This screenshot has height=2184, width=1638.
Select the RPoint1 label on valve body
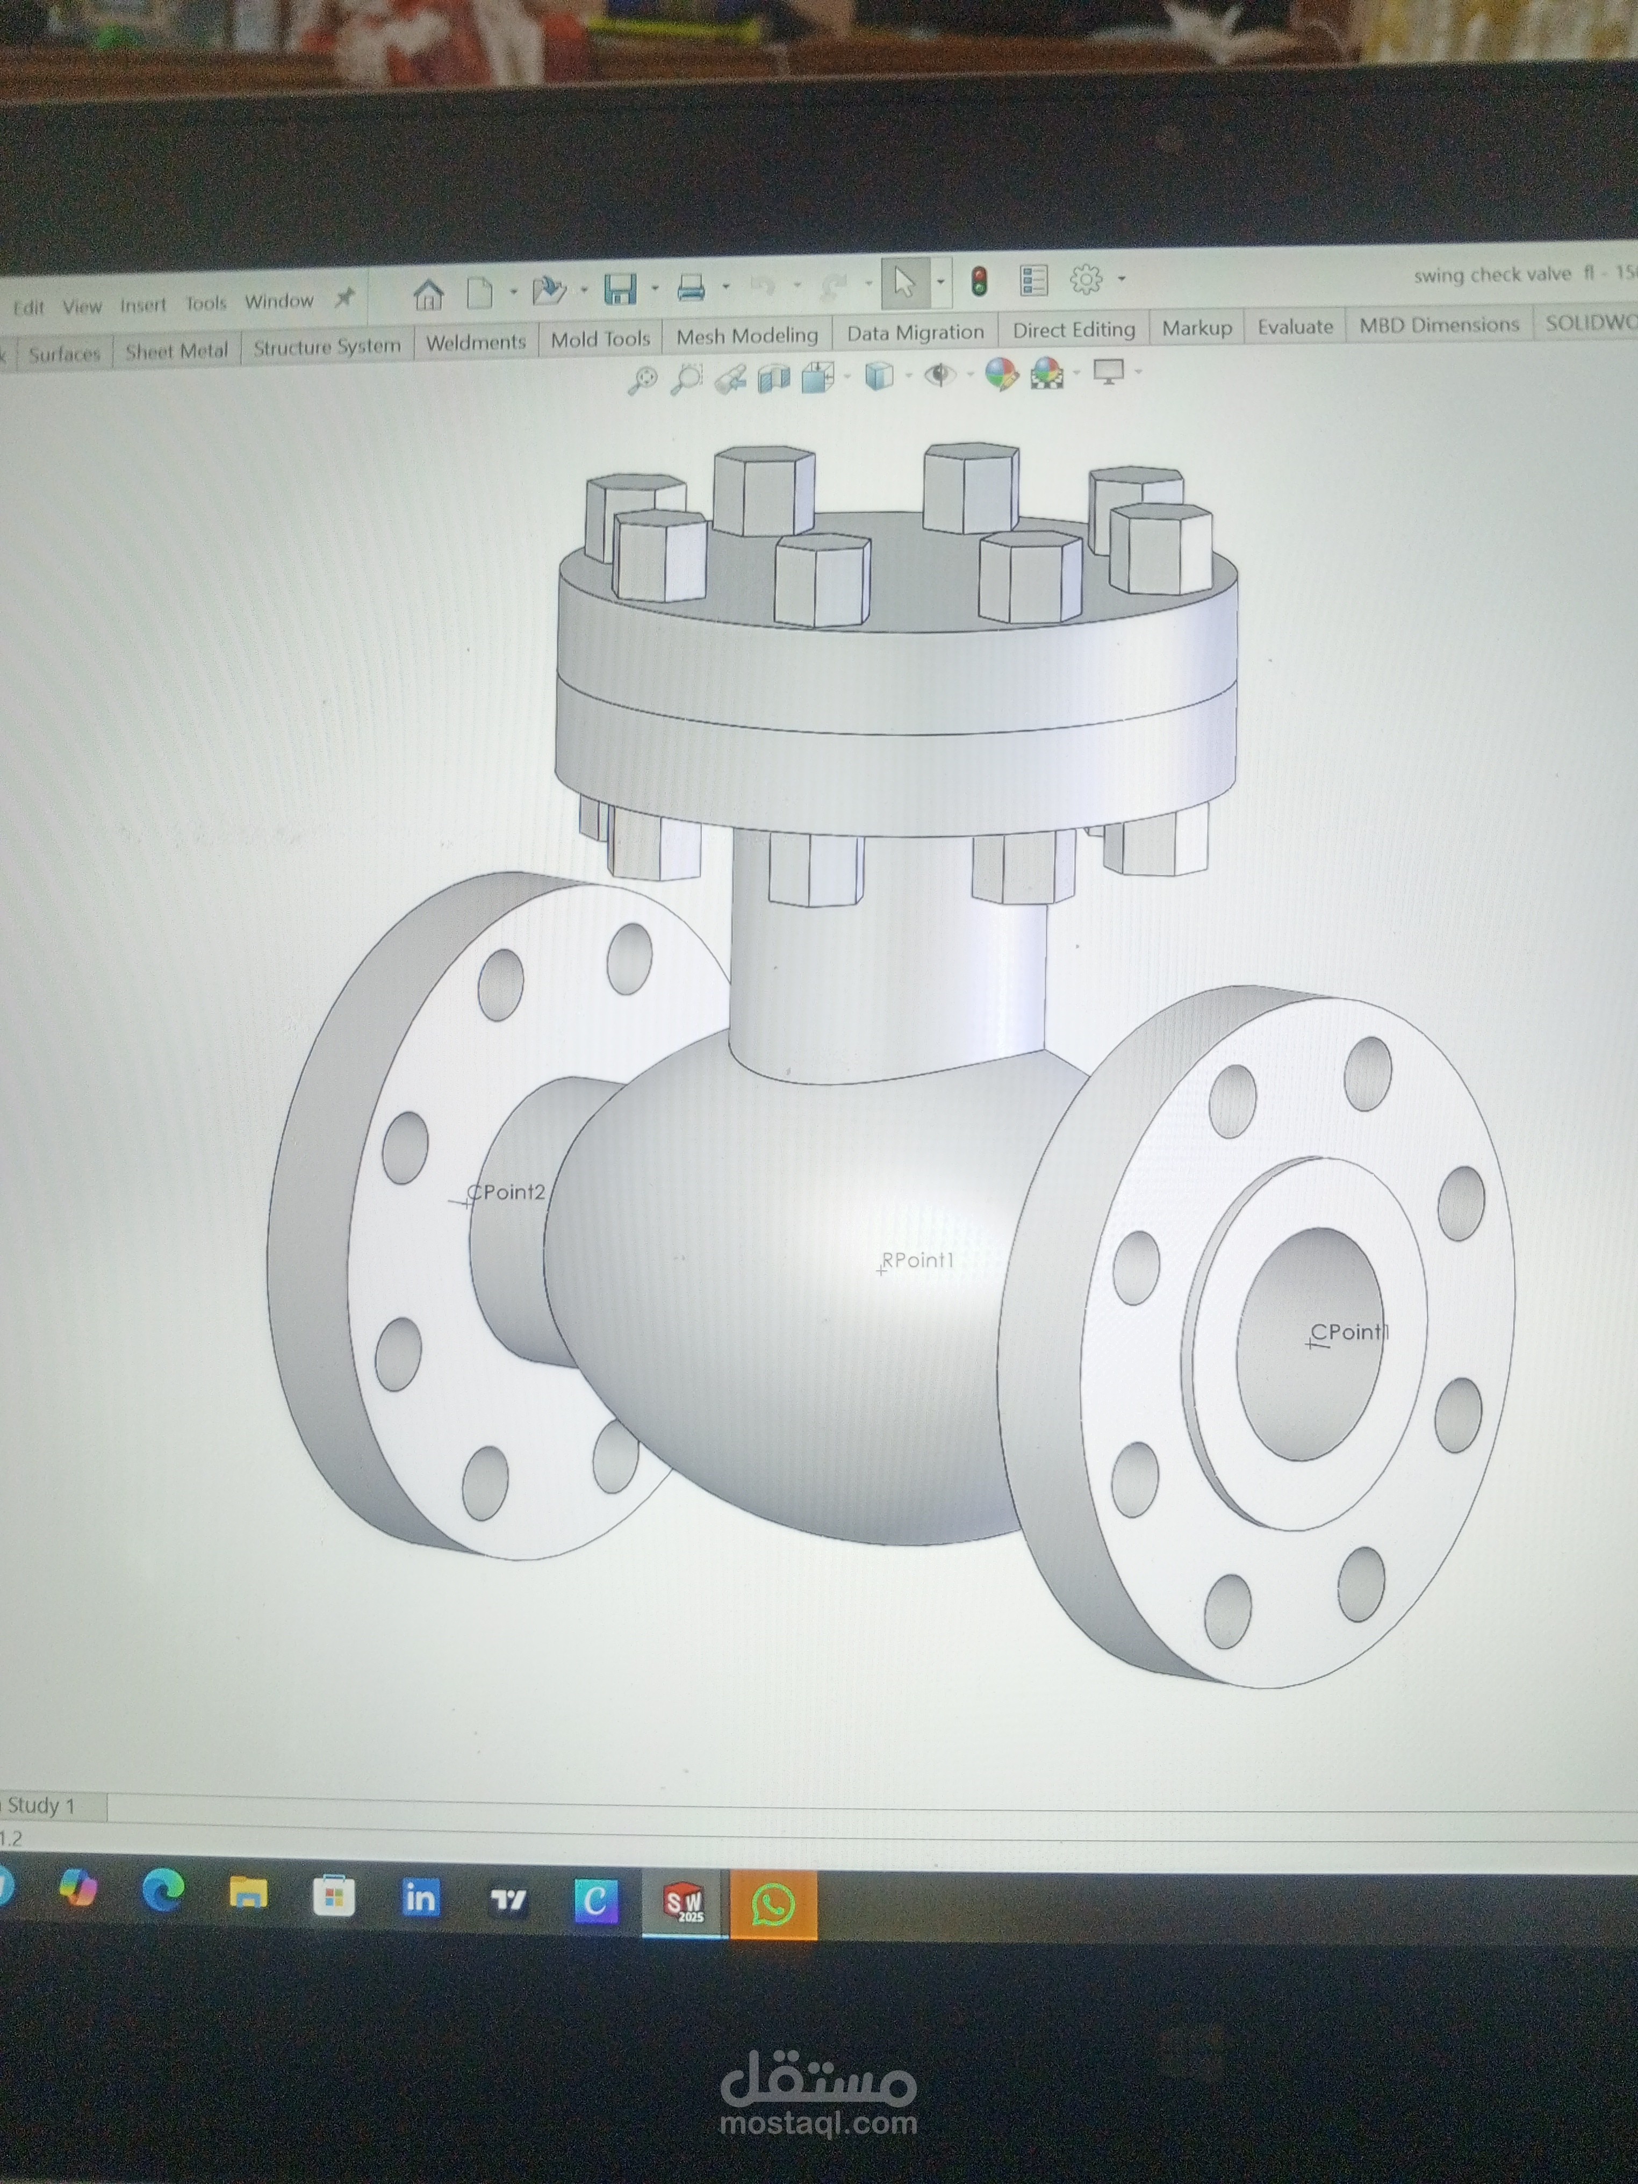coord(918,1261)
